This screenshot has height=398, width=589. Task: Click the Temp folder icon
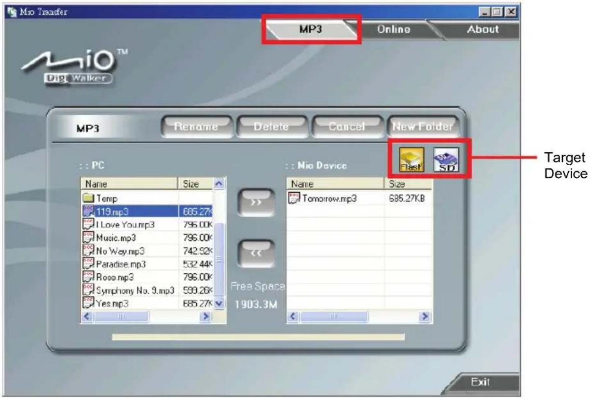pyautogui.click(x=89, y=198)
